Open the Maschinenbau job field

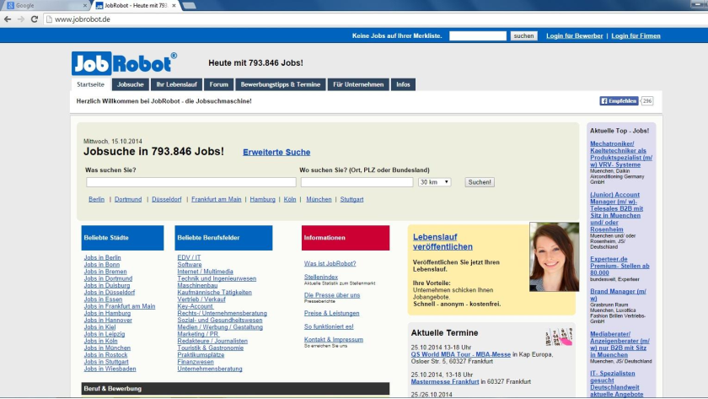pyautogui.click(x=197, y=286)
